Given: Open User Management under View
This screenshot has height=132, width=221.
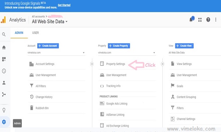Looking at the screenshot, I should click(187, 75).
